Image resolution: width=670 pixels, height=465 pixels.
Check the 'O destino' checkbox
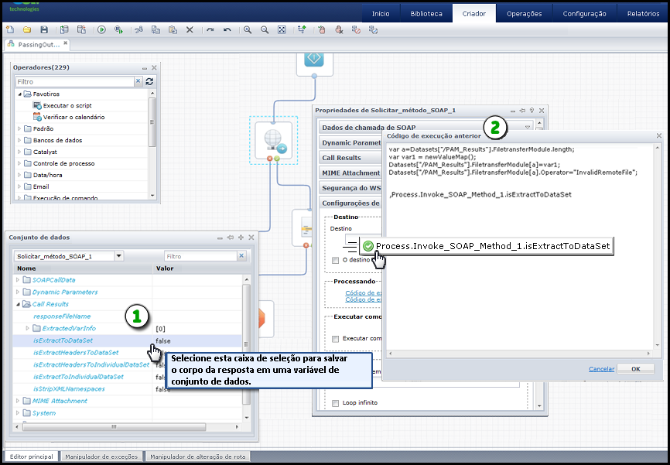pyautogui.click(x=335, y=260)
